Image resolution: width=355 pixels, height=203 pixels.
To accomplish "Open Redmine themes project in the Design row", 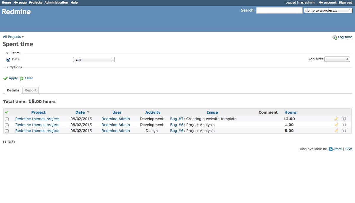I will pos(37,131).
